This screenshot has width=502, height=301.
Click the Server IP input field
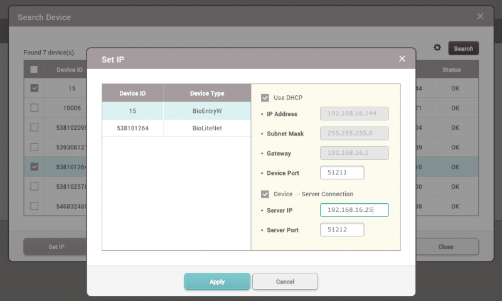pyautogui.click(x=354, y=210)
